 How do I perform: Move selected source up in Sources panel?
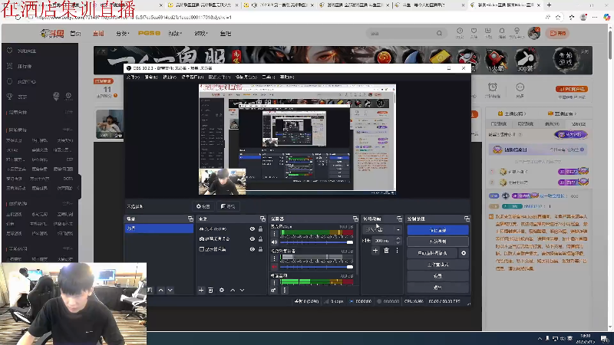233,291
